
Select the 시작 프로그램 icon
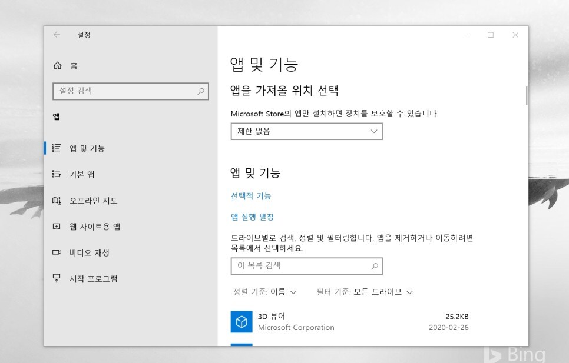[x=57, y=278]
